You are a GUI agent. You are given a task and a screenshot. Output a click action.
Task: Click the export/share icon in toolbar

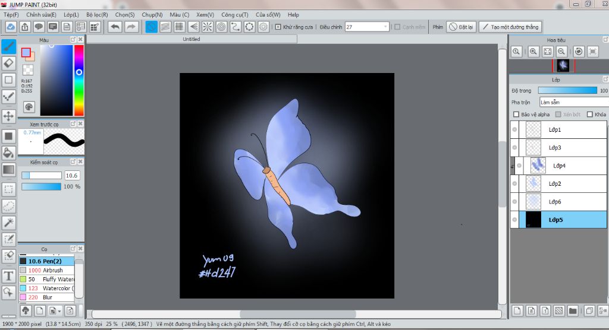click(x=25, y=27)
